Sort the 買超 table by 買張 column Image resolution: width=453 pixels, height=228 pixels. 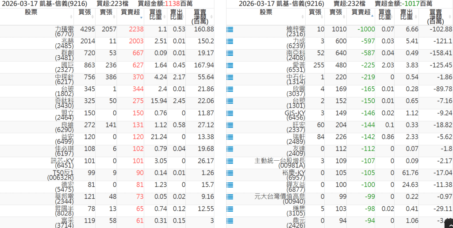click(84, 12)
